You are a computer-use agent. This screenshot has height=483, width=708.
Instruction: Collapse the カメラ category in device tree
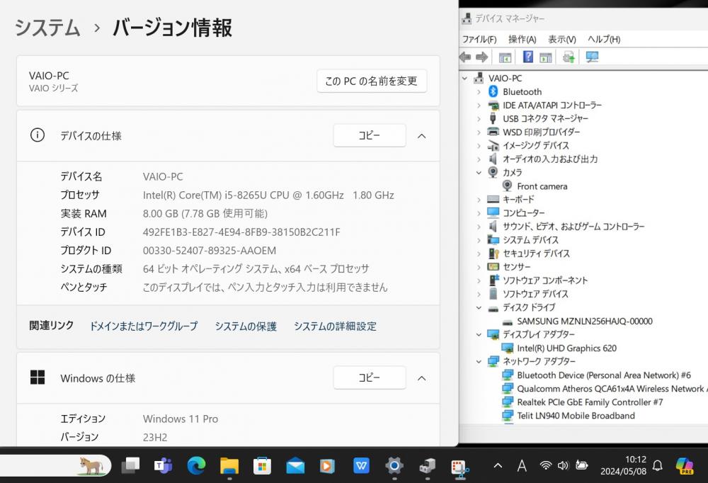(x=479, y=173)
